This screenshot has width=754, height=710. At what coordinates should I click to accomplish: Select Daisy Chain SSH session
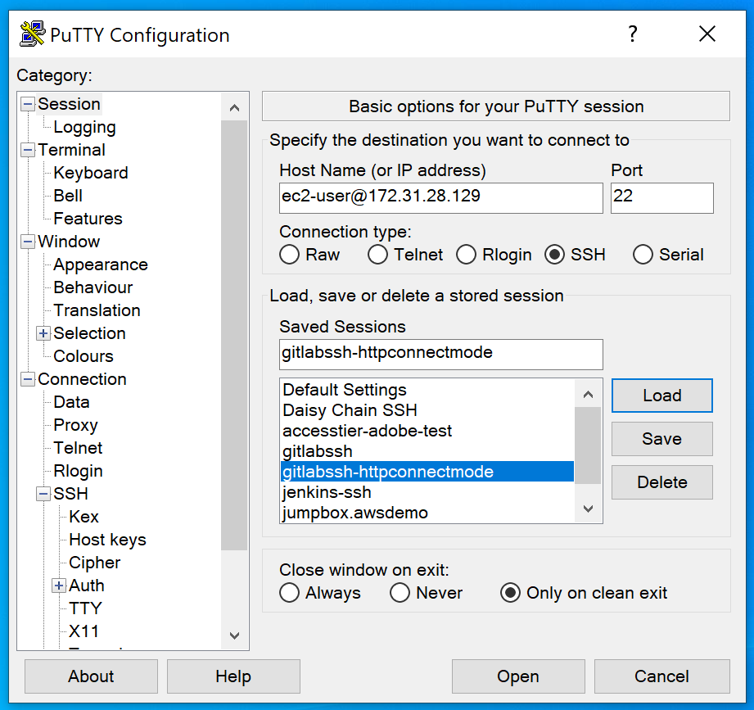[x=427, y=410]
